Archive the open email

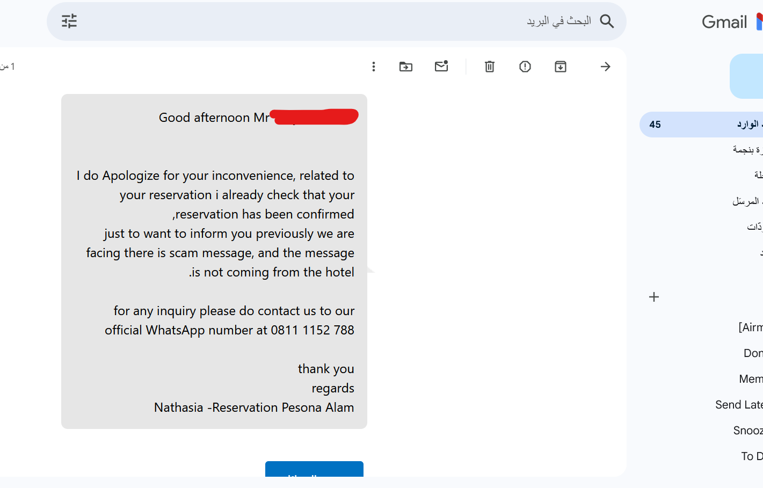tap(561, 67)
